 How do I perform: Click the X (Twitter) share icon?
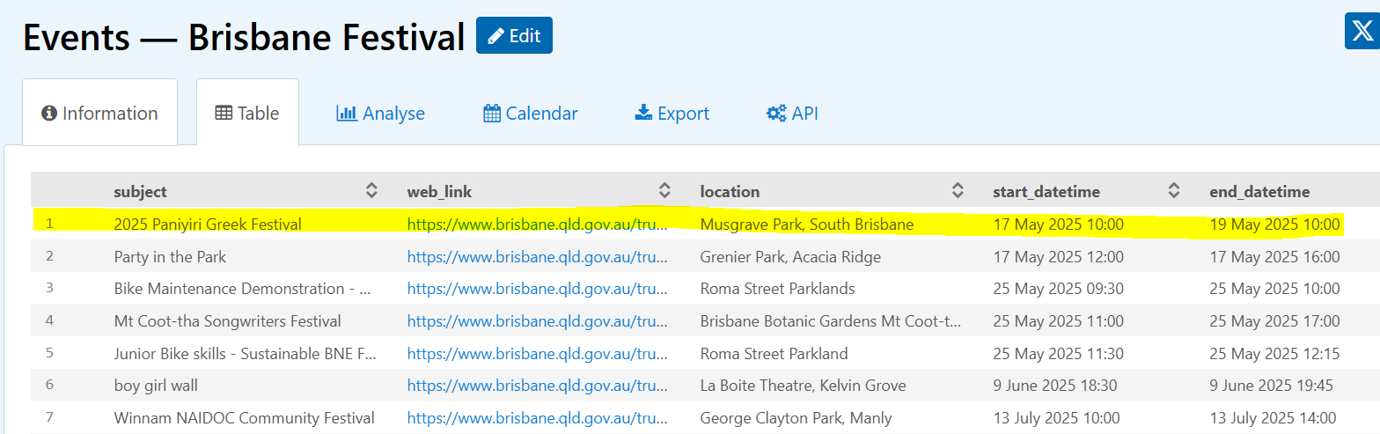click(x=1362, y=32)
